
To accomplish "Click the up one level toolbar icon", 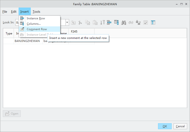I will (73, 23).
